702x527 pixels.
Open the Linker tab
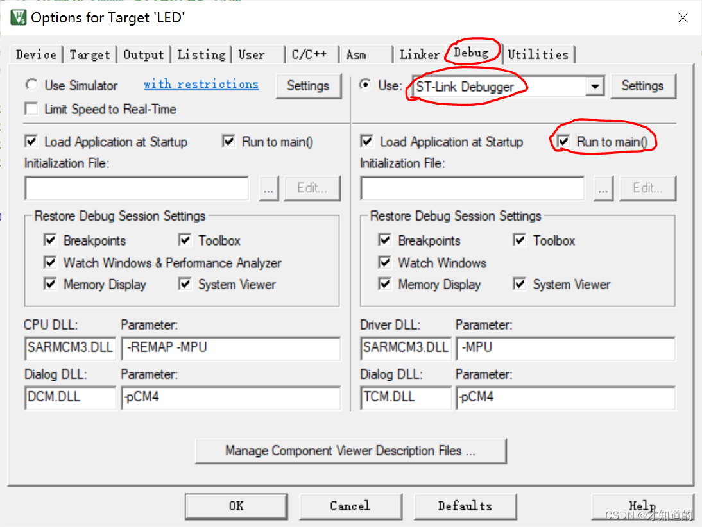tap(420, 54)
